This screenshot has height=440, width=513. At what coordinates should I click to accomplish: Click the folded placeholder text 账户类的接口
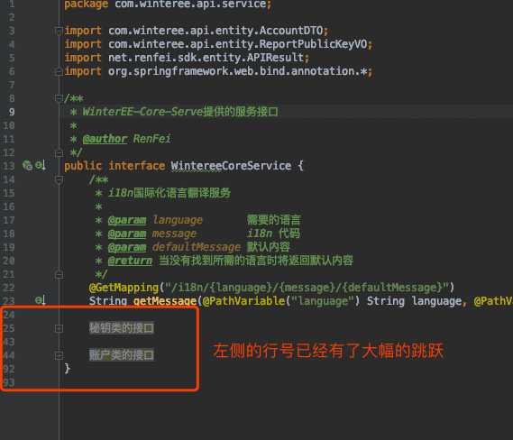tap(122, 355)
